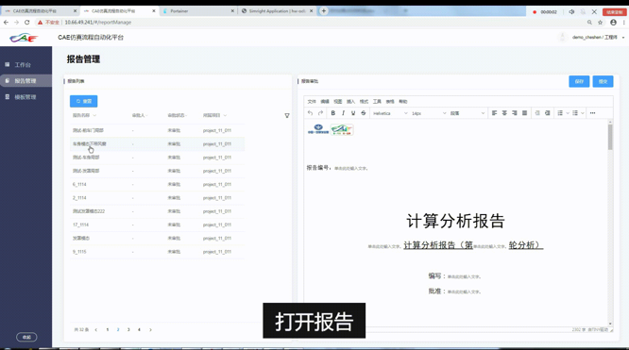The image size is (629, 350).
Task: Toggle bold formatting in the editor toolbar
Action: [333, 113]
